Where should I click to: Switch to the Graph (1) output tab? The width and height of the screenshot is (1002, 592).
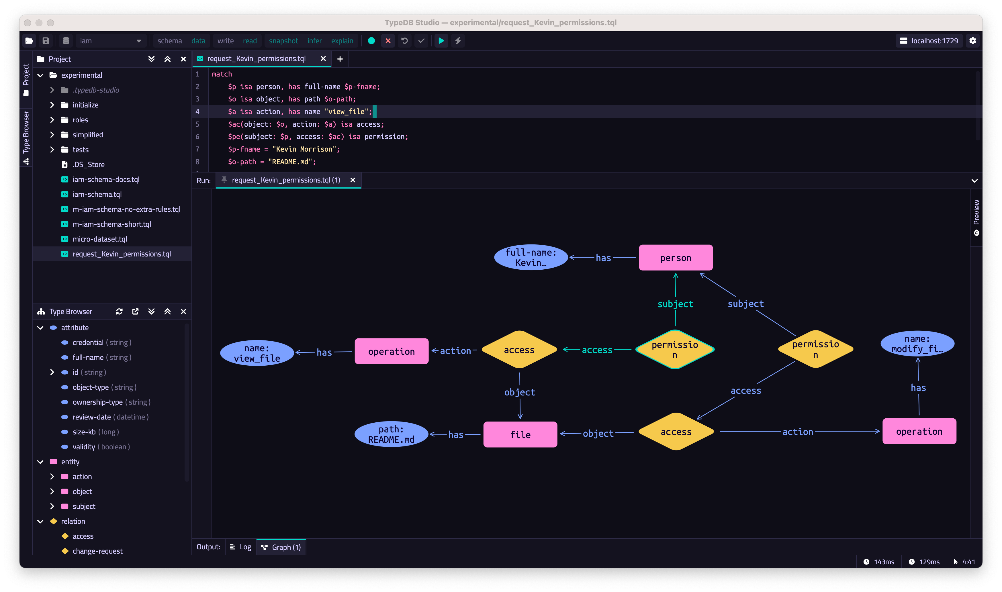(281, 547)
